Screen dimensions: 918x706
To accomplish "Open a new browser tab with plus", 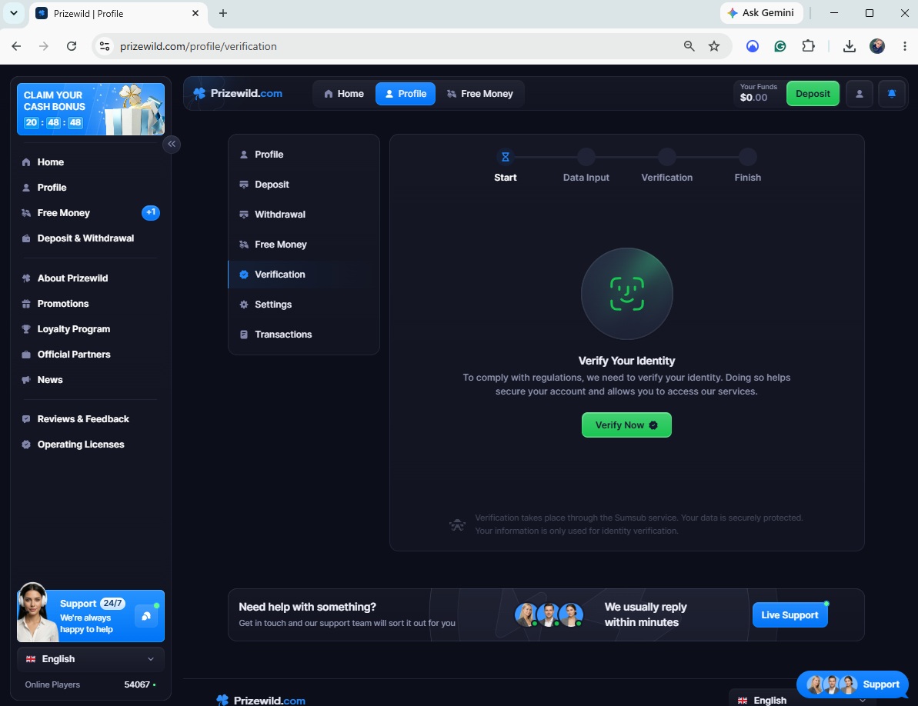I will pos(223,13).
